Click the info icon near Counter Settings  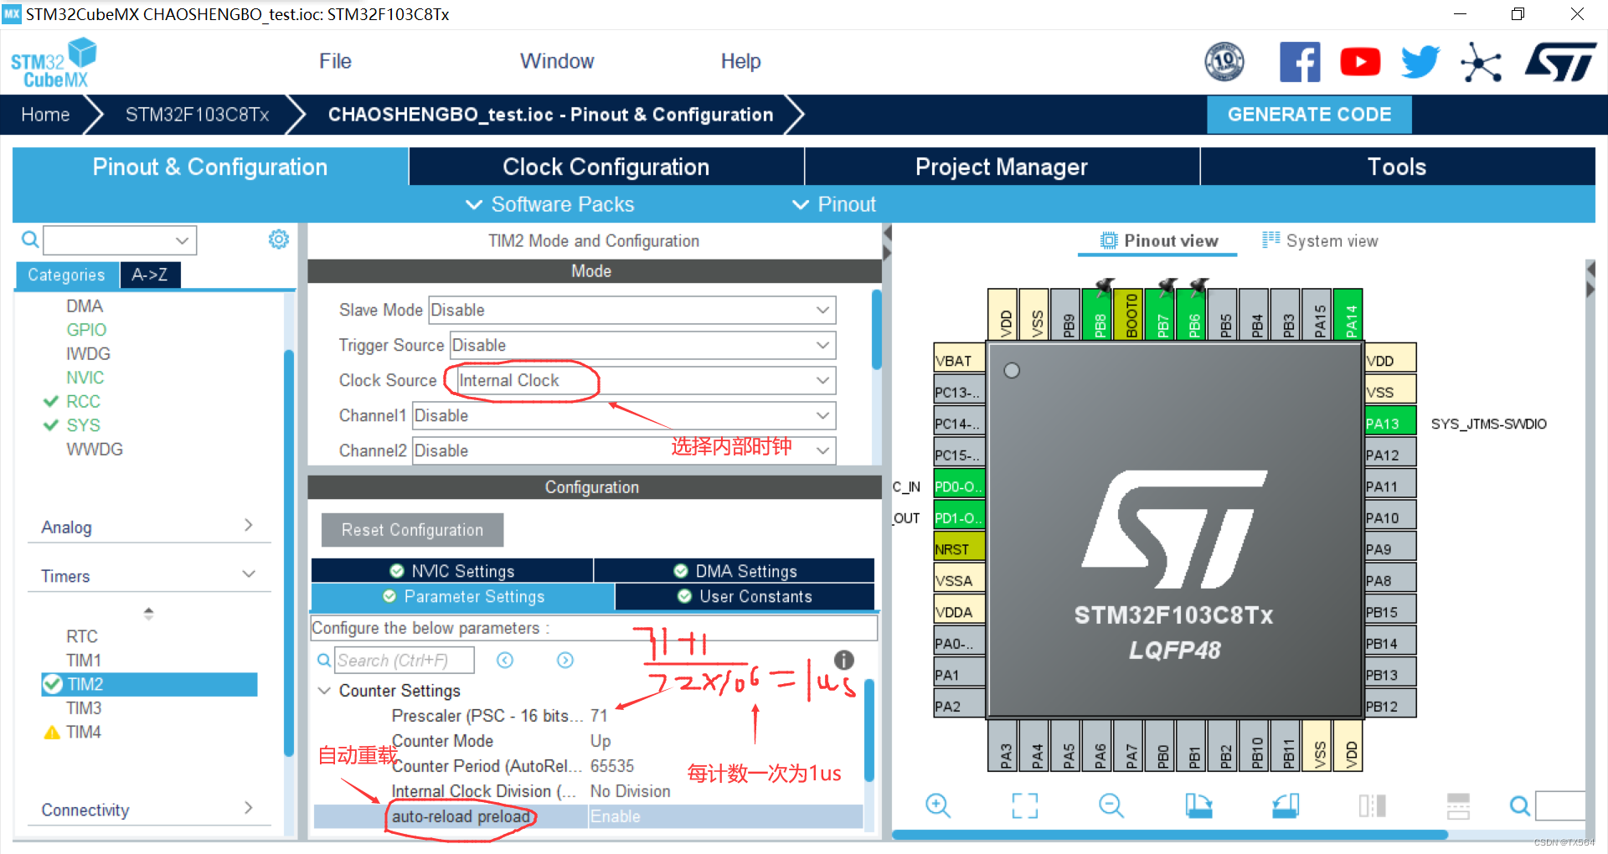pos(843,660)
